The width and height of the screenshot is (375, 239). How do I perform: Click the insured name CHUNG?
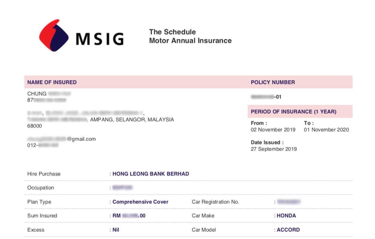pos(37,94)
